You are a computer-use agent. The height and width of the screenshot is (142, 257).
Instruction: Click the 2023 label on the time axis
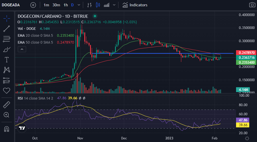(x=169, y=138)
